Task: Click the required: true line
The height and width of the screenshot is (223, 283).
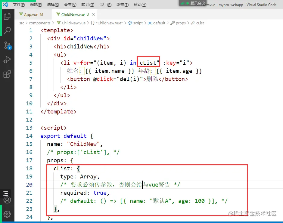Action: coord(85,193)
